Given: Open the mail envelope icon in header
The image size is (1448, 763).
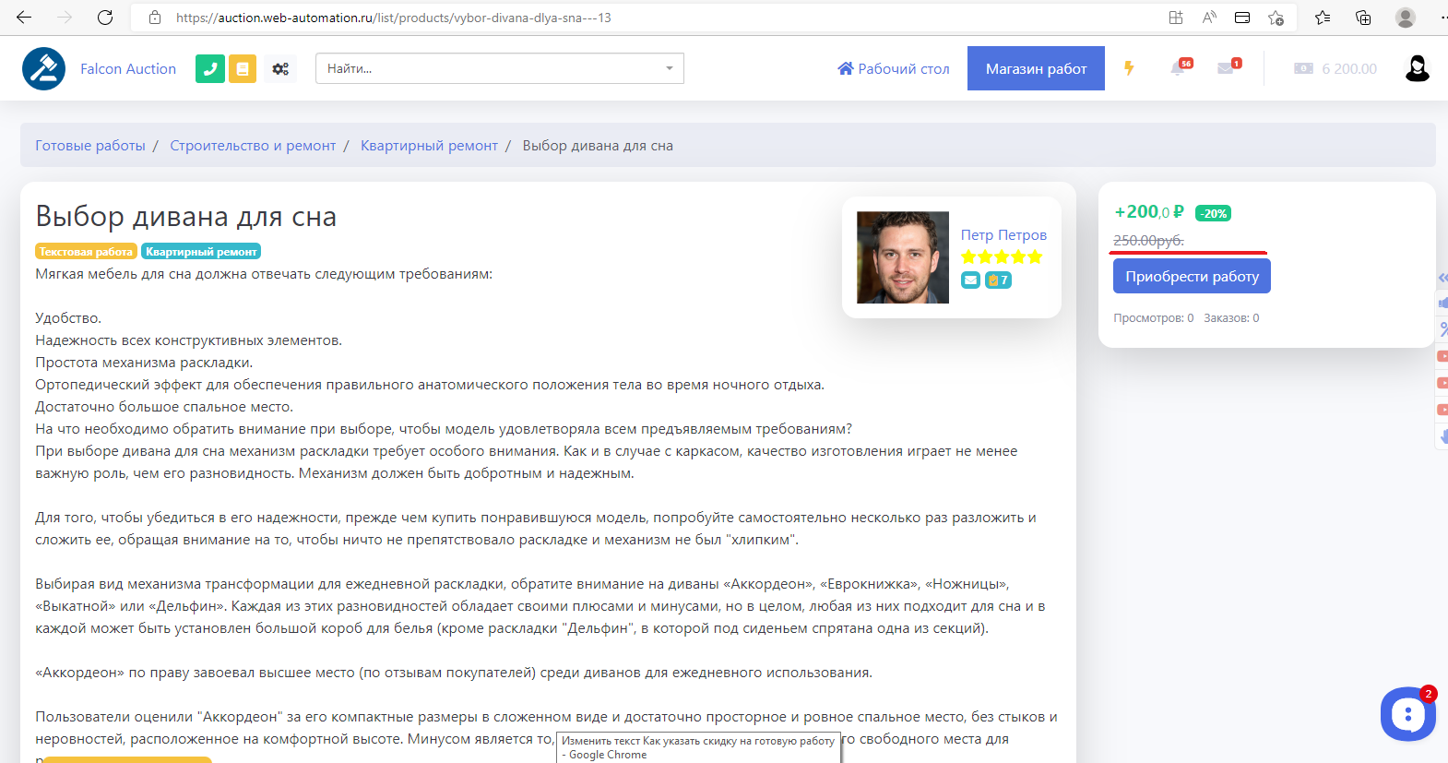Looking at the screenshot, I should click(1227, 68).
